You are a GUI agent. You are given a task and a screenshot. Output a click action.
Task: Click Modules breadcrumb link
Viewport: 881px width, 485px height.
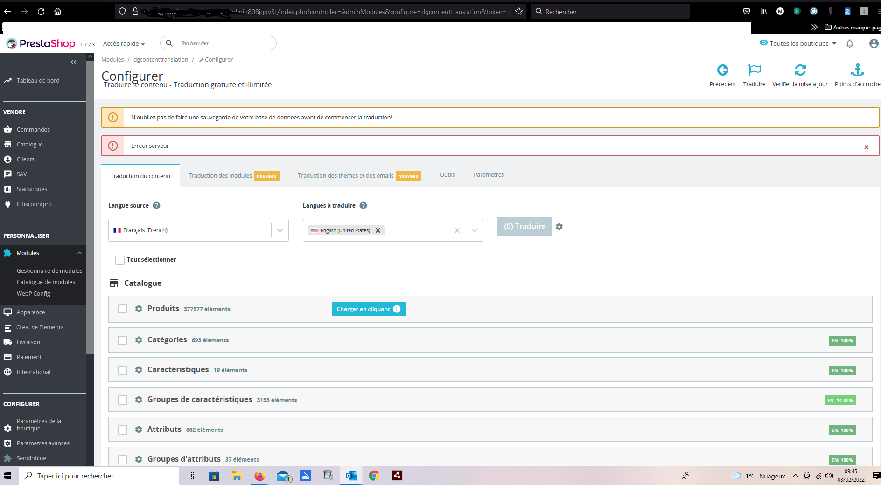(x=112, y=60)
